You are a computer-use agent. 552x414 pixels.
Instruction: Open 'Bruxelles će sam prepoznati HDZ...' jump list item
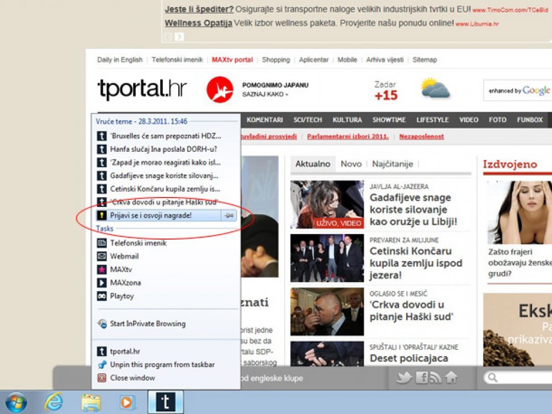[166, 136]
